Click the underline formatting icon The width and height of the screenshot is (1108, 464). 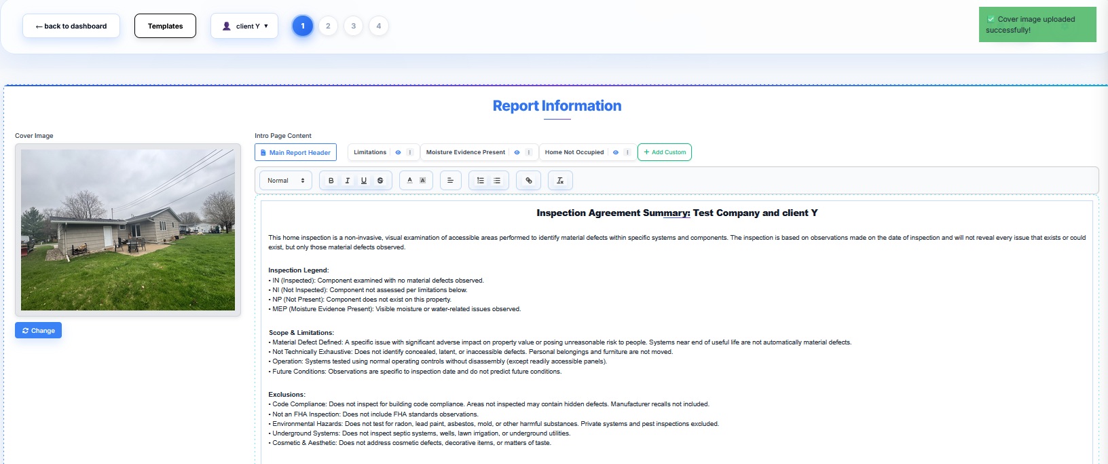pos(364,181)
